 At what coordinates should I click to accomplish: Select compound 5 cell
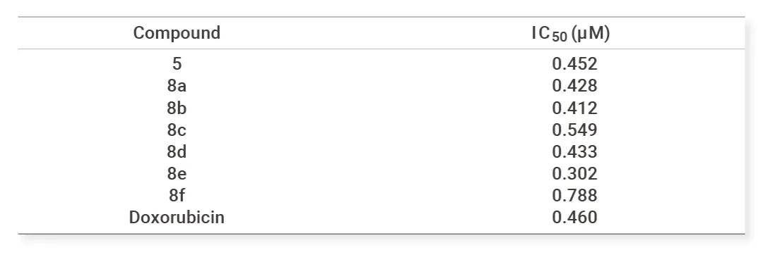click(177, 64)
